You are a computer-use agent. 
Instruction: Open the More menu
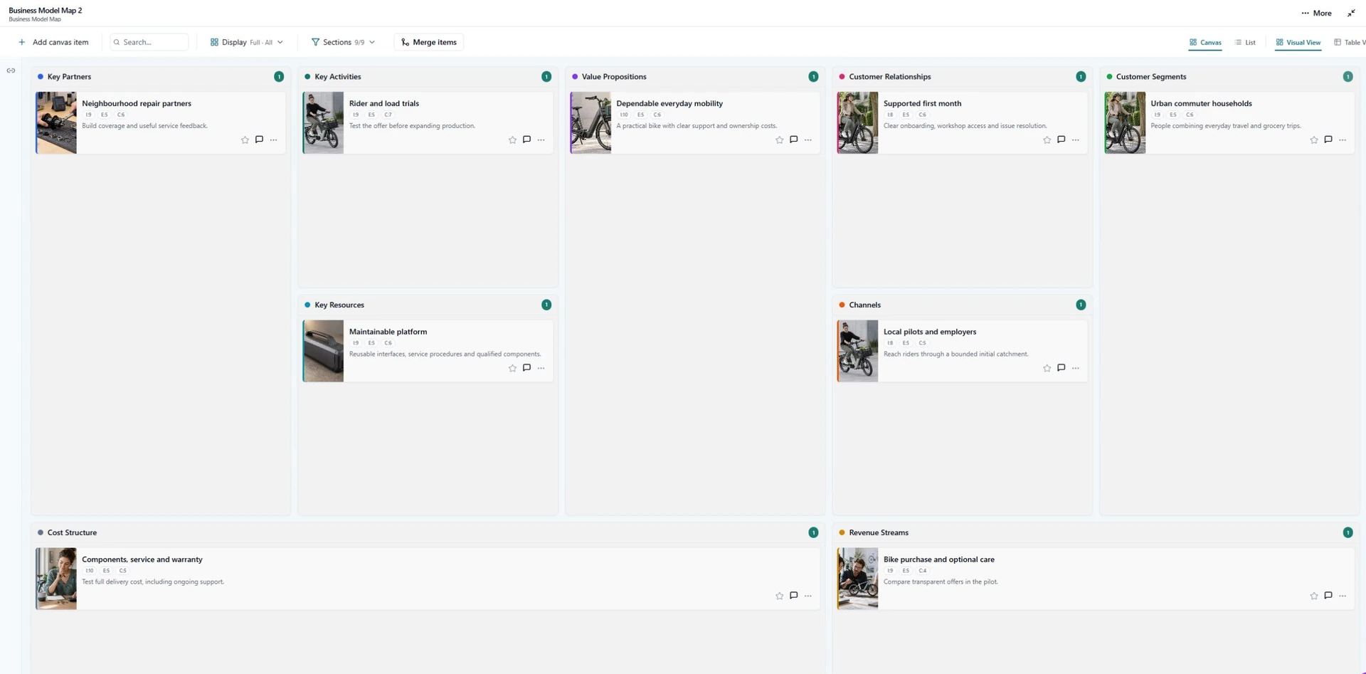point(1316,13)
